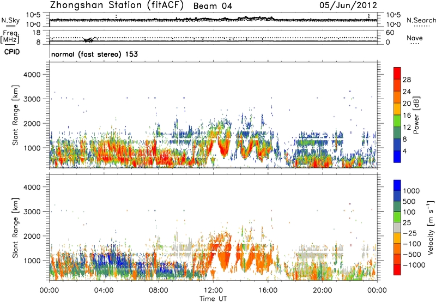Click the '-25' label on Velocity colorbar
This screenshot has height=302, width=436.
(410, 233)
